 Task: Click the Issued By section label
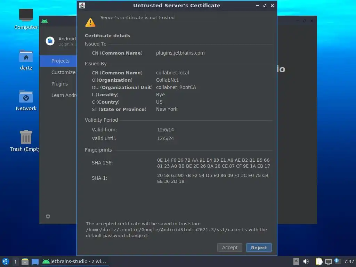coord(96,64)
